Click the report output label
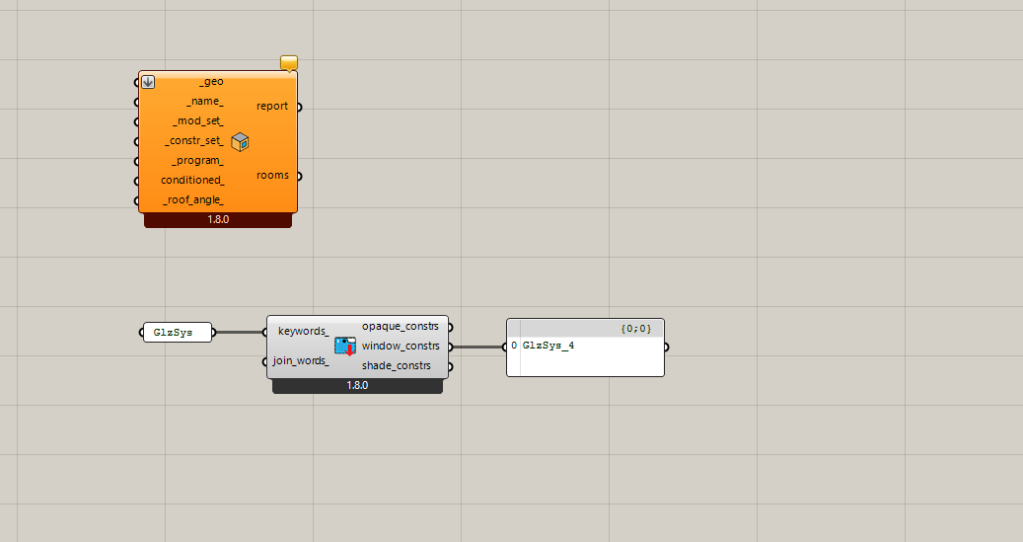This screenshot has width=1023, height=542. pyautogui.click(x=272, y=106)
